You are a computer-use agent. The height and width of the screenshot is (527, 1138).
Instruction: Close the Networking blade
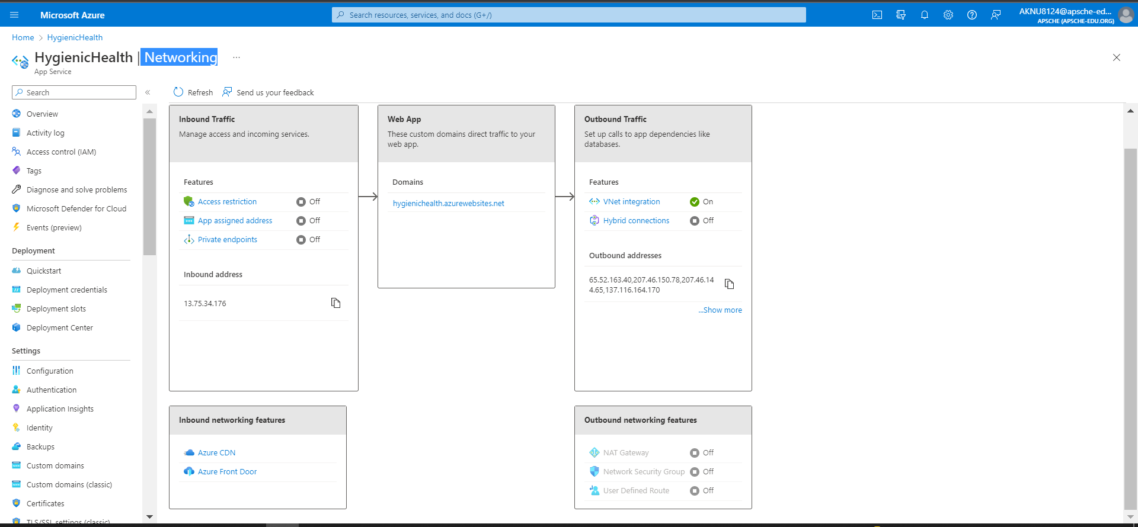click(x=1117, y=57)
